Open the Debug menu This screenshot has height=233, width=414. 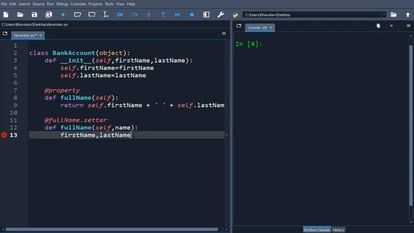62,4
